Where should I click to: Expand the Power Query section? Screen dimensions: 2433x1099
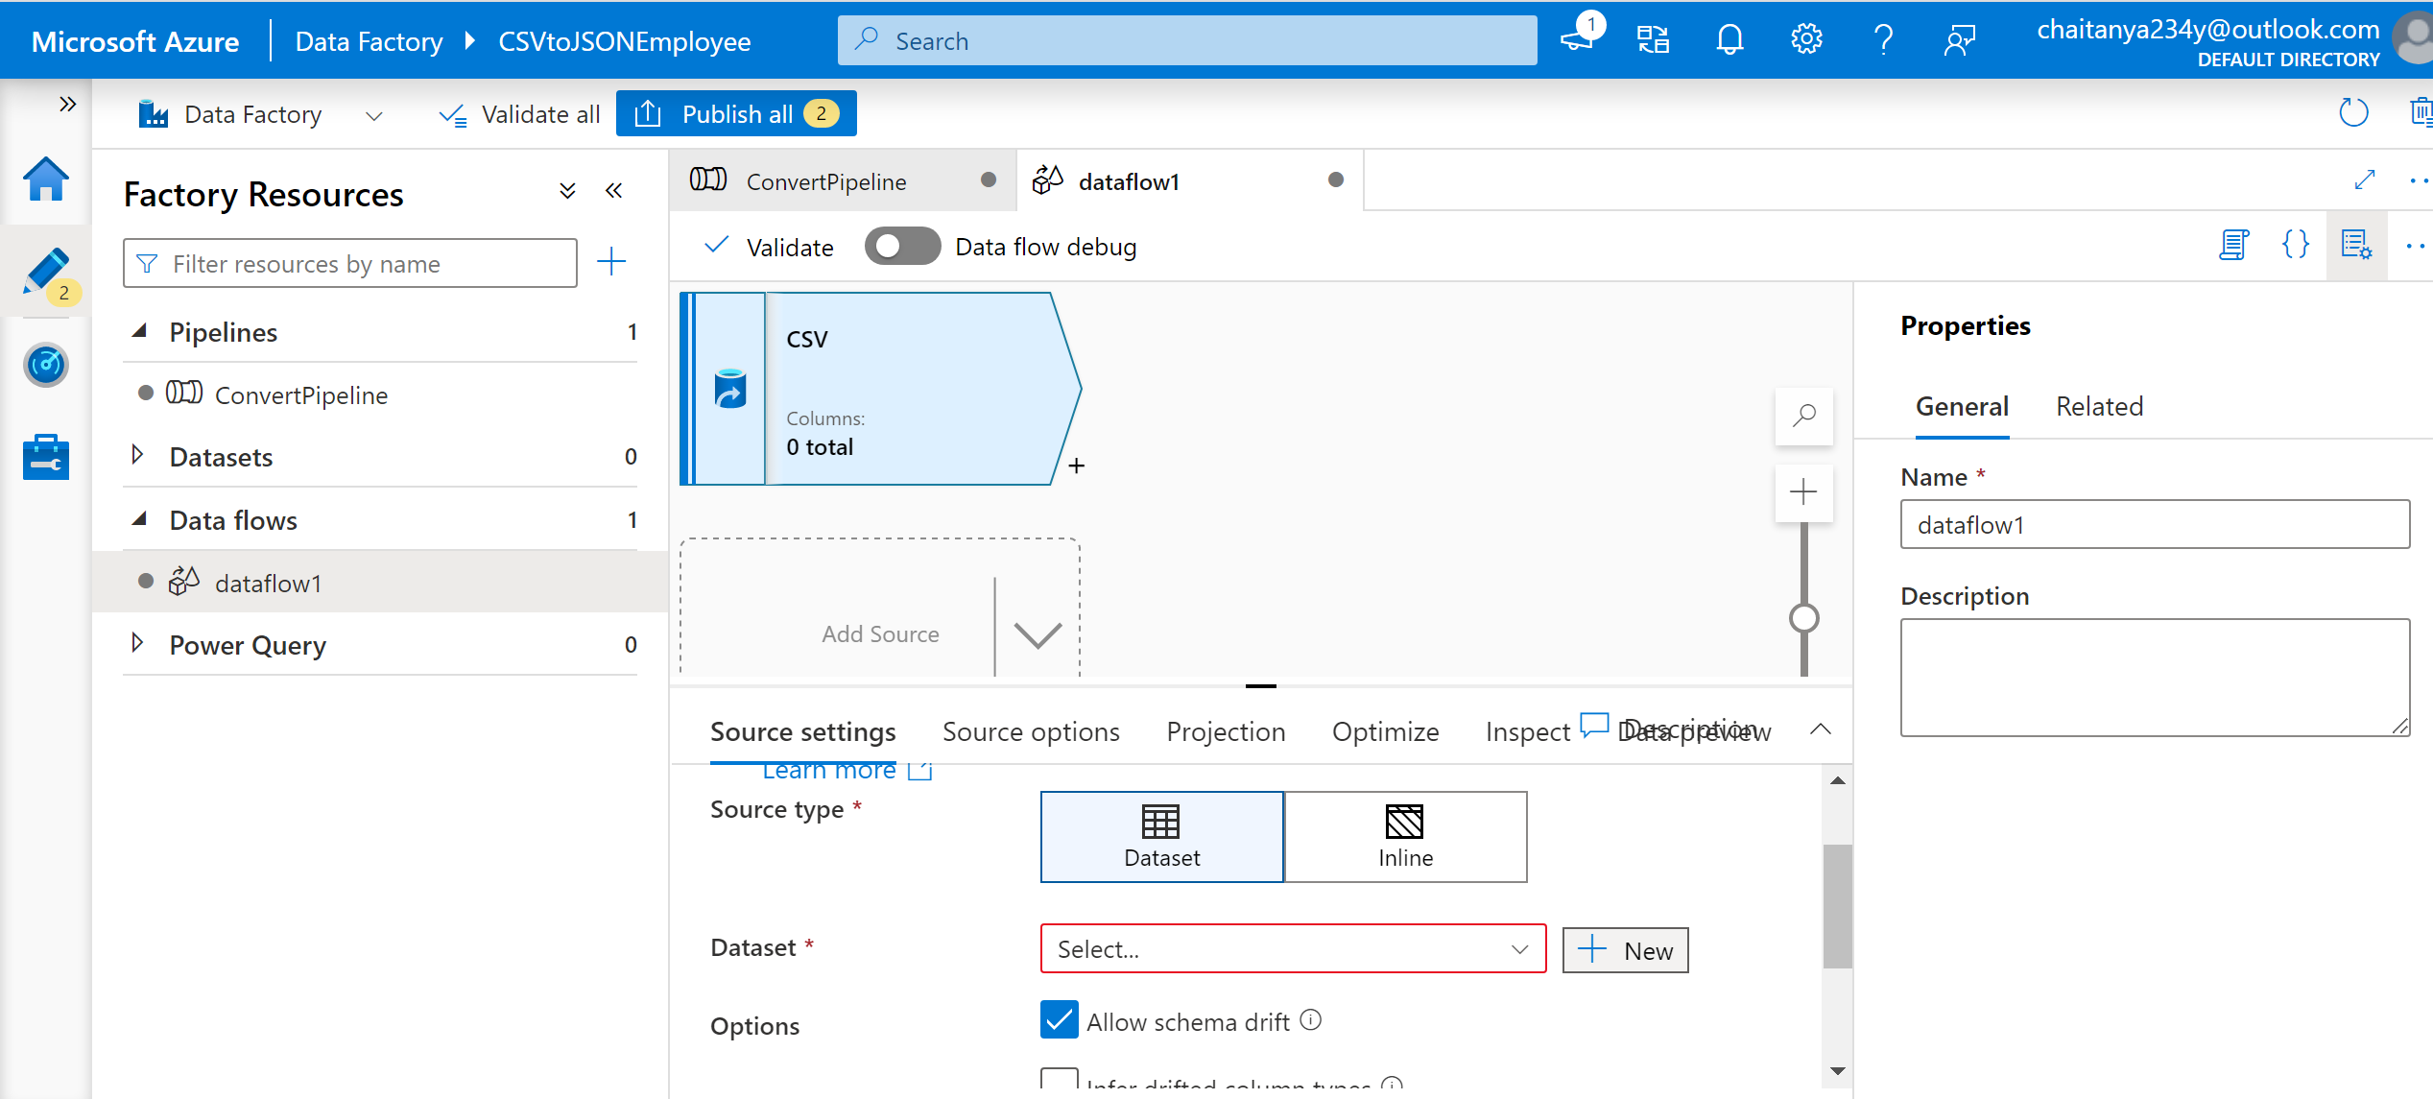(137, 643)
